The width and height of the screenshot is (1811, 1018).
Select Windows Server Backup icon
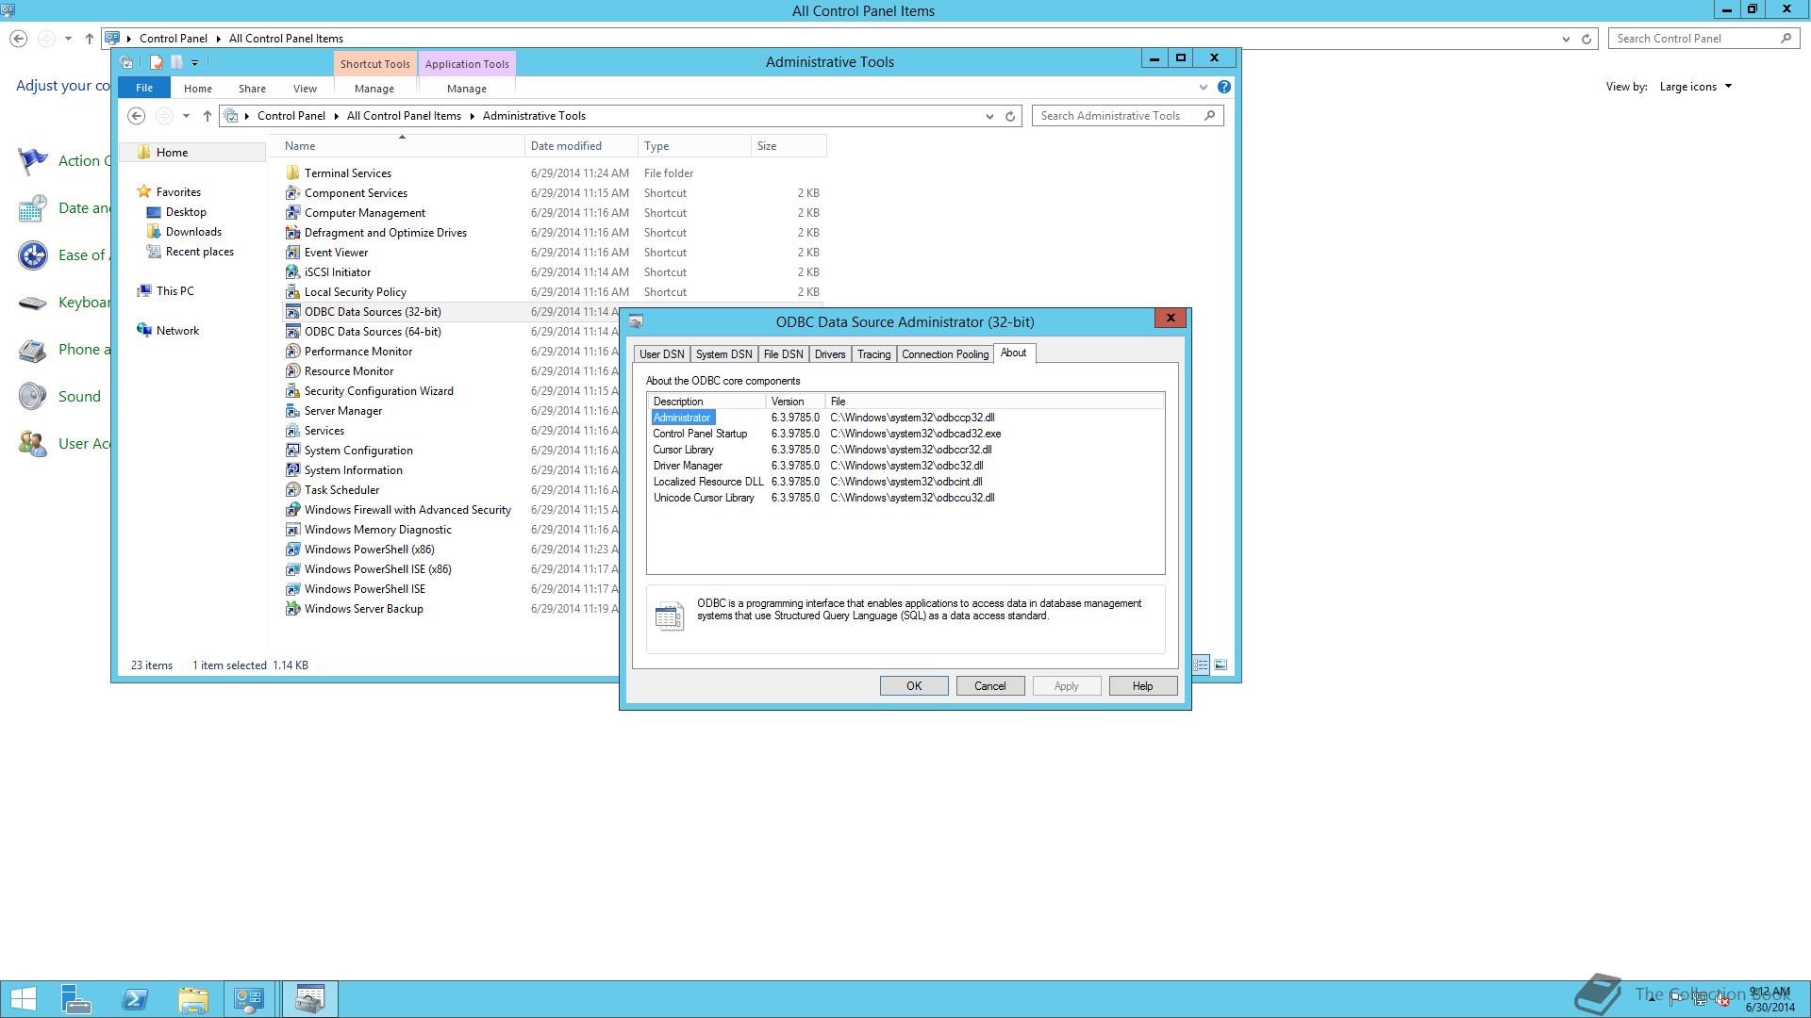(292, 608)
